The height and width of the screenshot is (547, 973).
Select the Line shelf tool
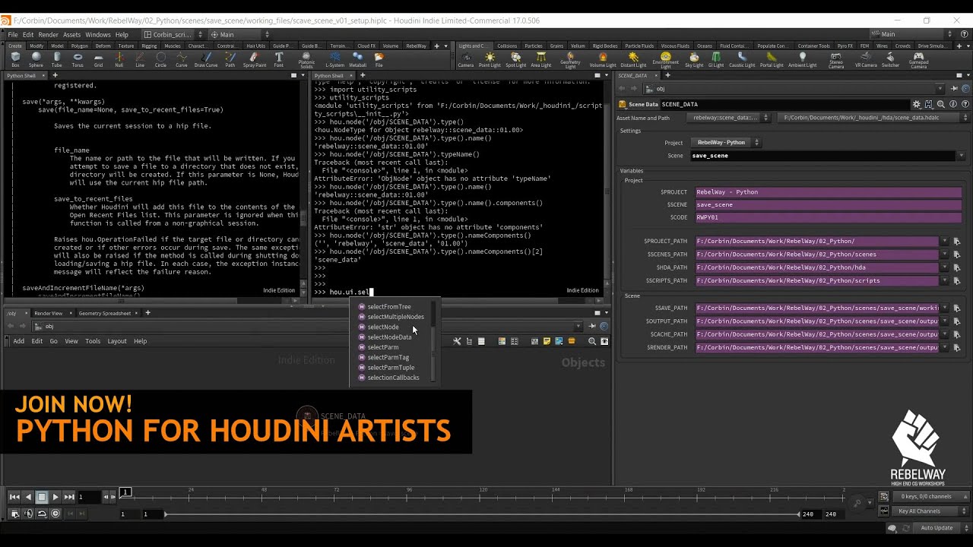click(140, 59)
